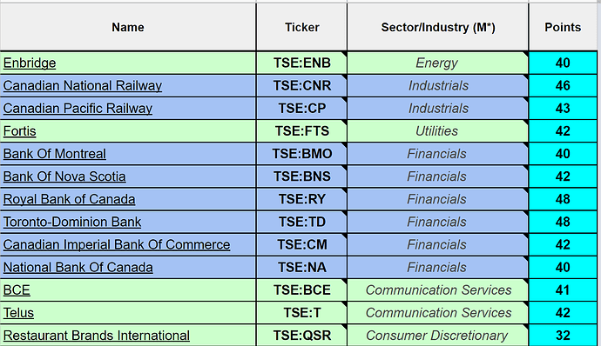Open Canadian Imperial Bank Of Commerce link

(x=117, y=244)
